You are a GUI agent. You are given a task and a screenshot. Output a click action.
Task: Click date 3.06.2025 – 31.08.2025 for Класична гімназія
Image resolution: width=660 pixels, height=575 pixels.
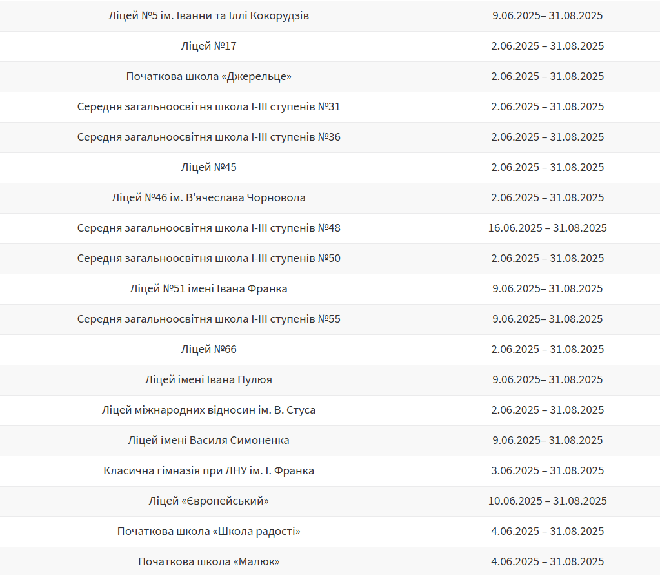[x=548, y=470]
